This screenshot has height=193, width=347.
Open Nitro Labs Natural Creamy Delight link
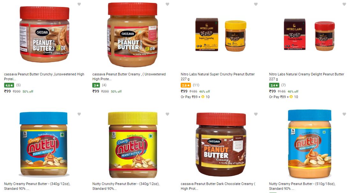pyautogui.click(x=306, y=76)
